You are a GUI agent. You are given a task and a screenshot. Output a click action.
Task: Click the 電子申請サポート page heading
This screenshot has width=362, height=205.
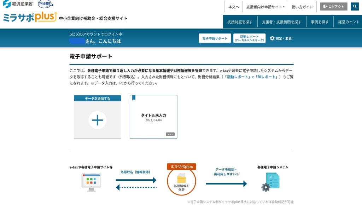91,56
